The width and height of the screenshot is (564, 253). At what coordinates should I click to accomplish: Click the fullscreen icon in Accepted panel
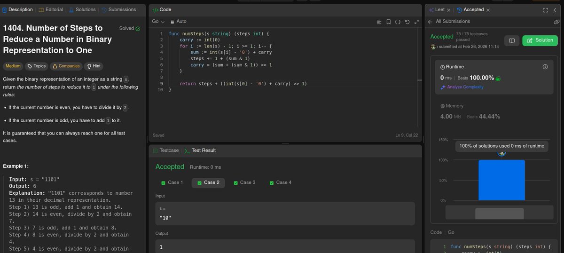coord(546,10)
